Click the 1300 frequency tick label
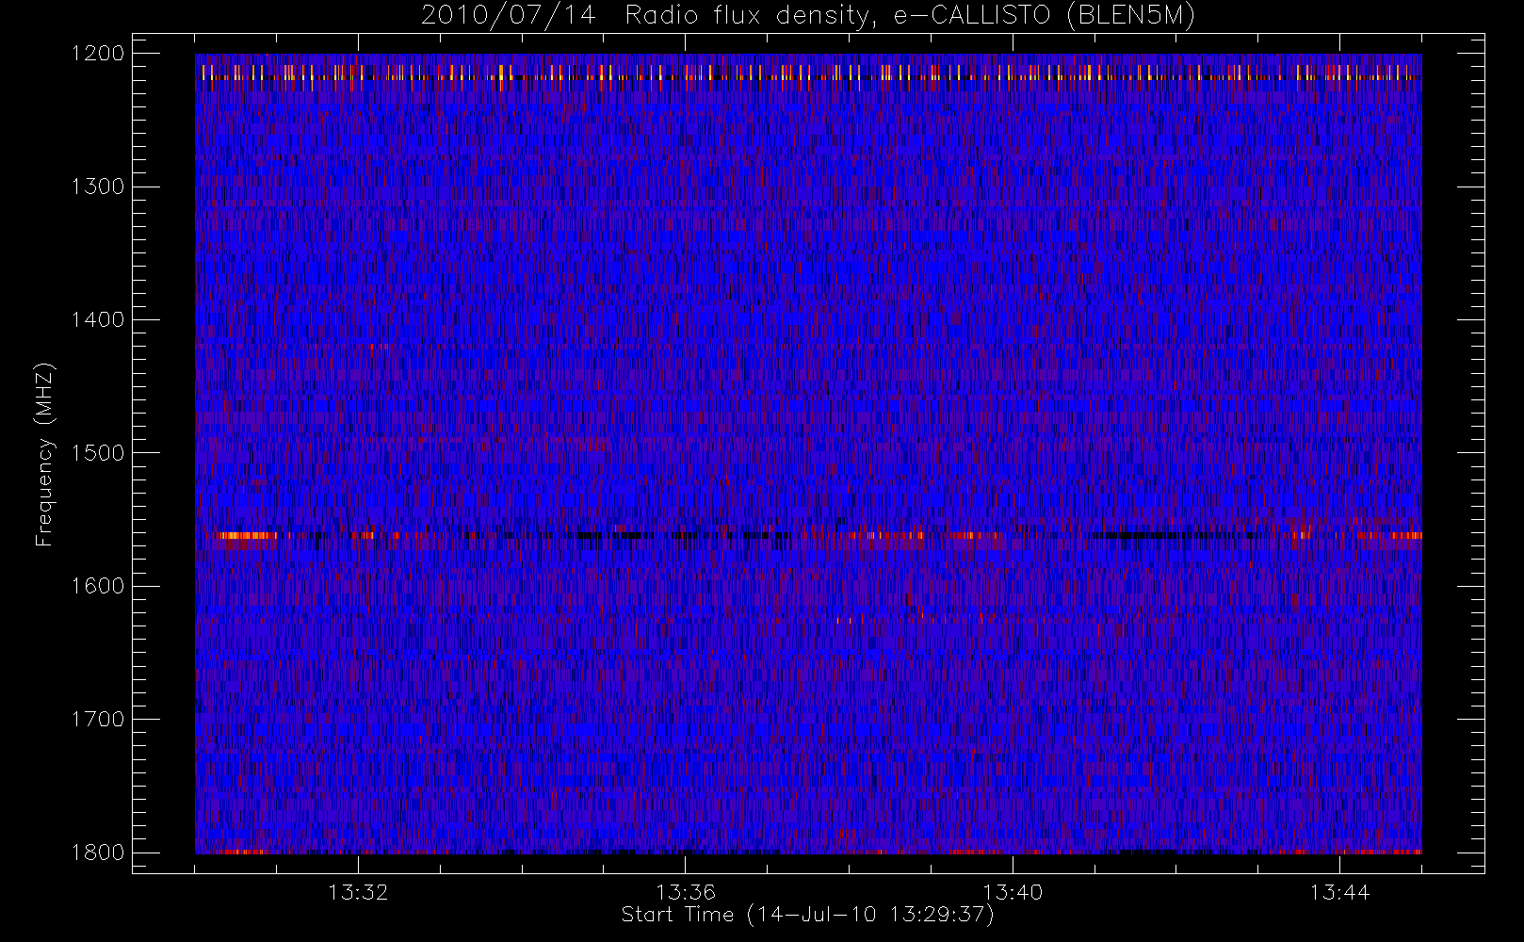The image size is (1524, 942). [x=98, y=187]
